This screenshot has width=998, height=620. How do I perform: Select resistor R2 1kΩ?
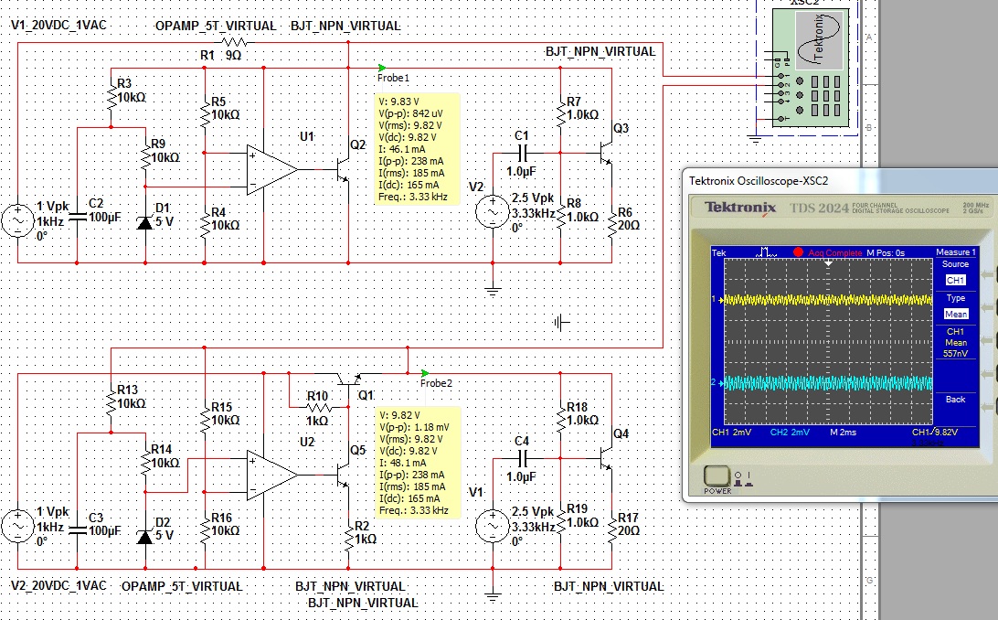348,539
